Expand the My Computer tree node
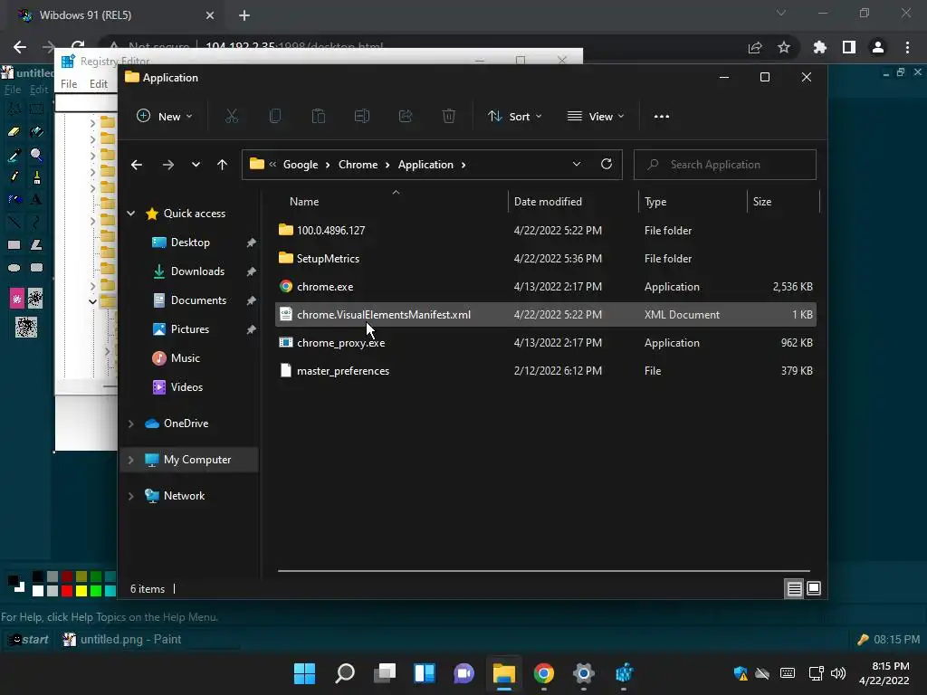The image size is (927, 695). tap(130, 459)
